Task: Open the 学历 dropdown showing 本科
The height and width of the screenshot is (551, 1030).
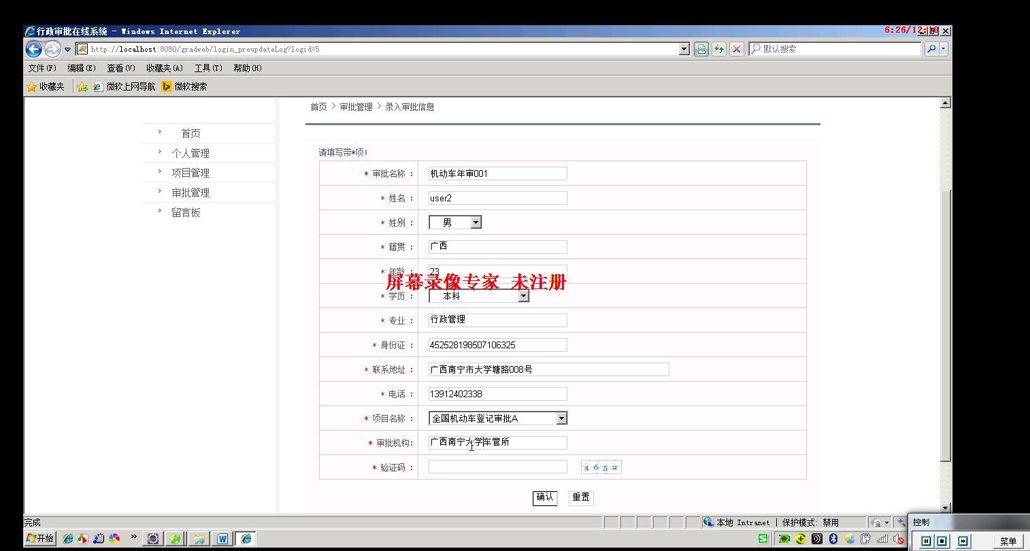Action: (479, 296)
